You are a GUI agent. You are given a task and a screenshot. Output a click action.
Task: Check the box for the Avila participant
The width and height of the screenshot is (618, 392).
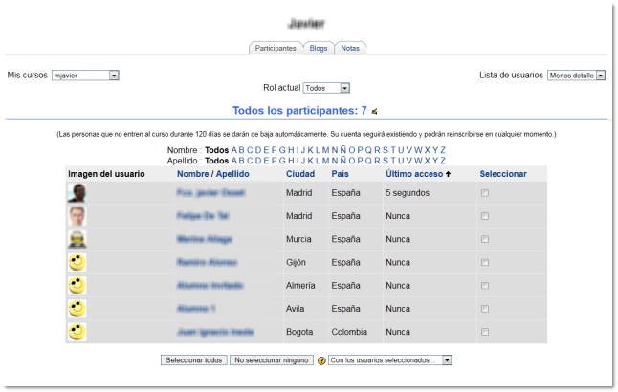485,309
